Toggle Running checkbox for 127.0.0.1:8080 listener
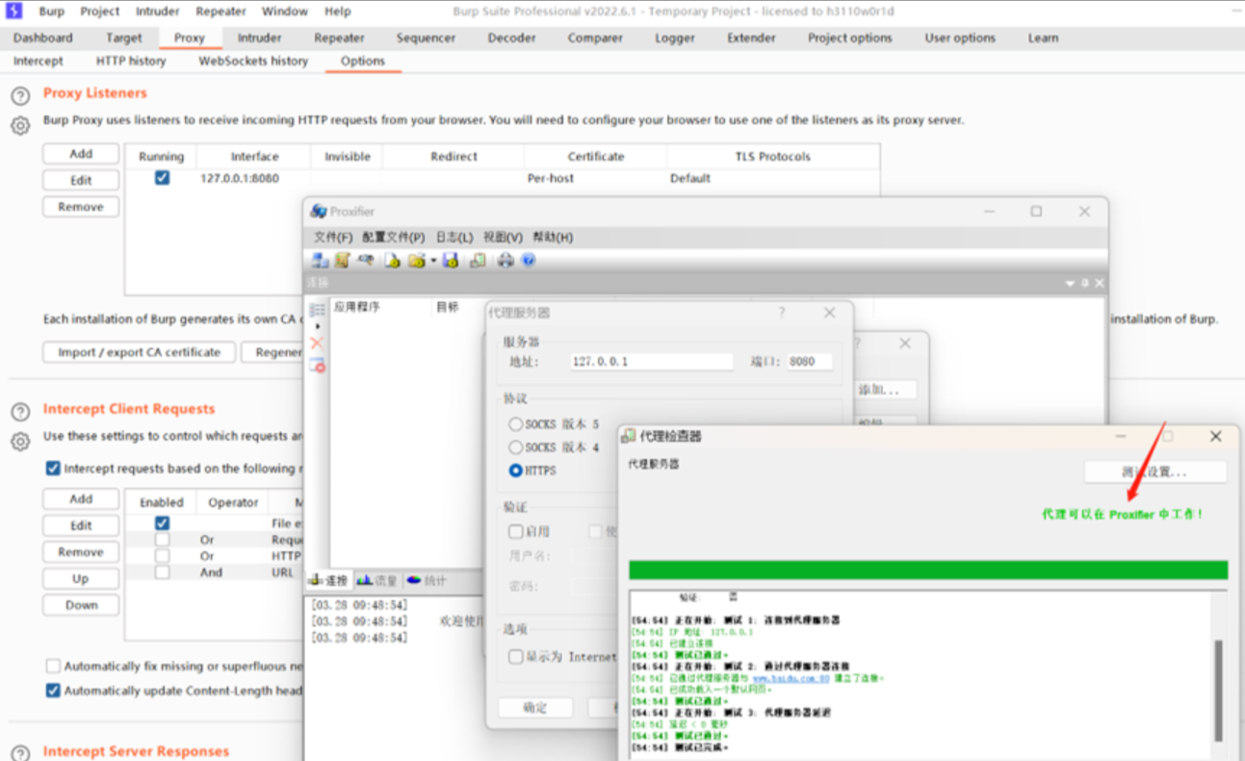The height and width of the screenshot is (761, 1245). point(162,178)
